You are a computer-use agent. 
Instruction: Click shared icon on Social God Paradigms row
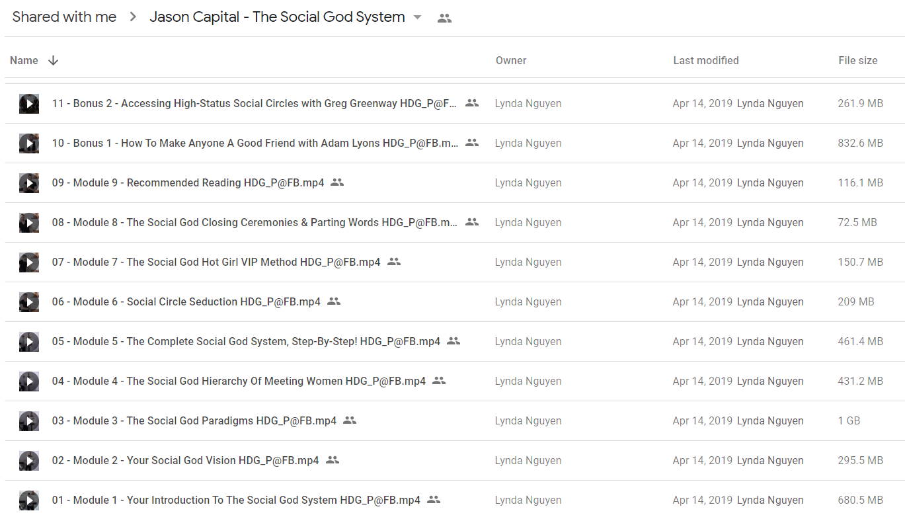click(350, 420)
